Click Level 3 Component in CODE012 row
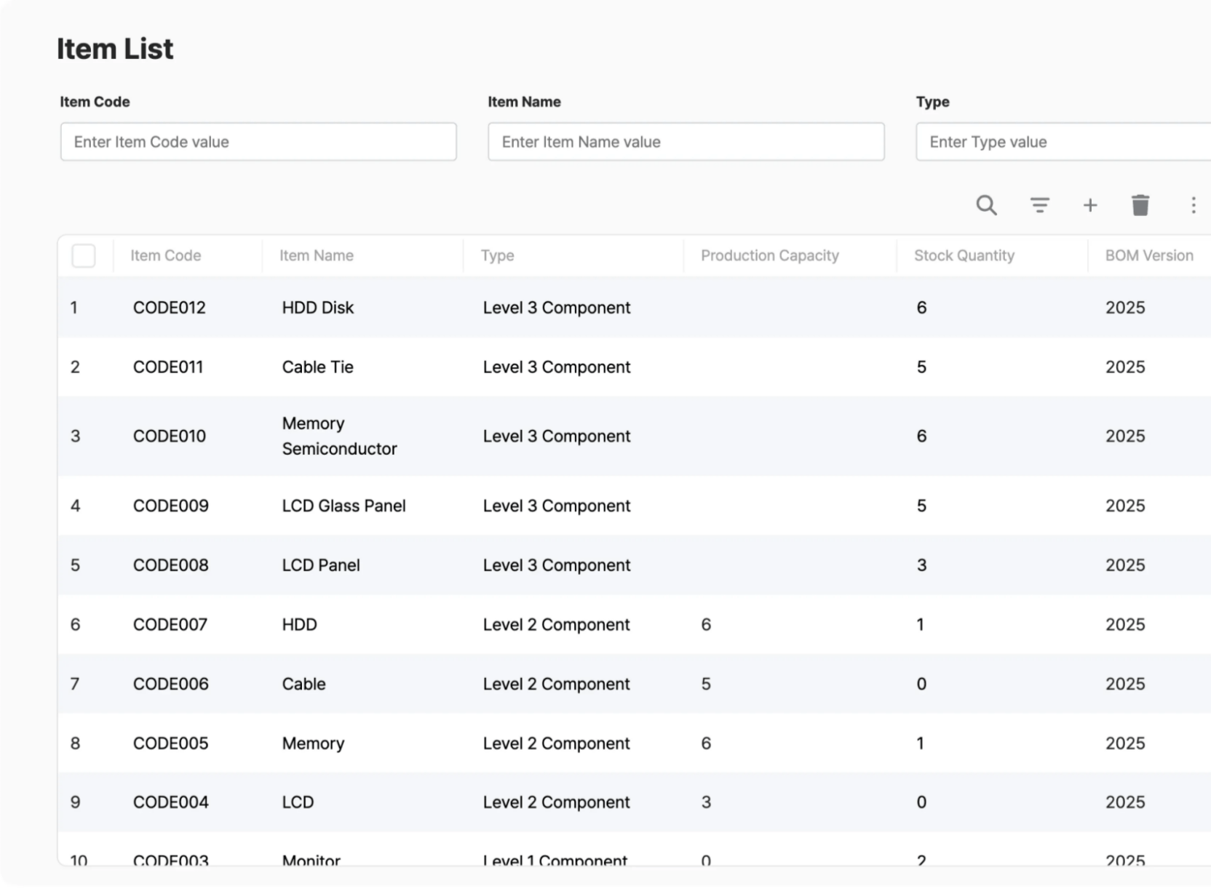 pos(557,308)
